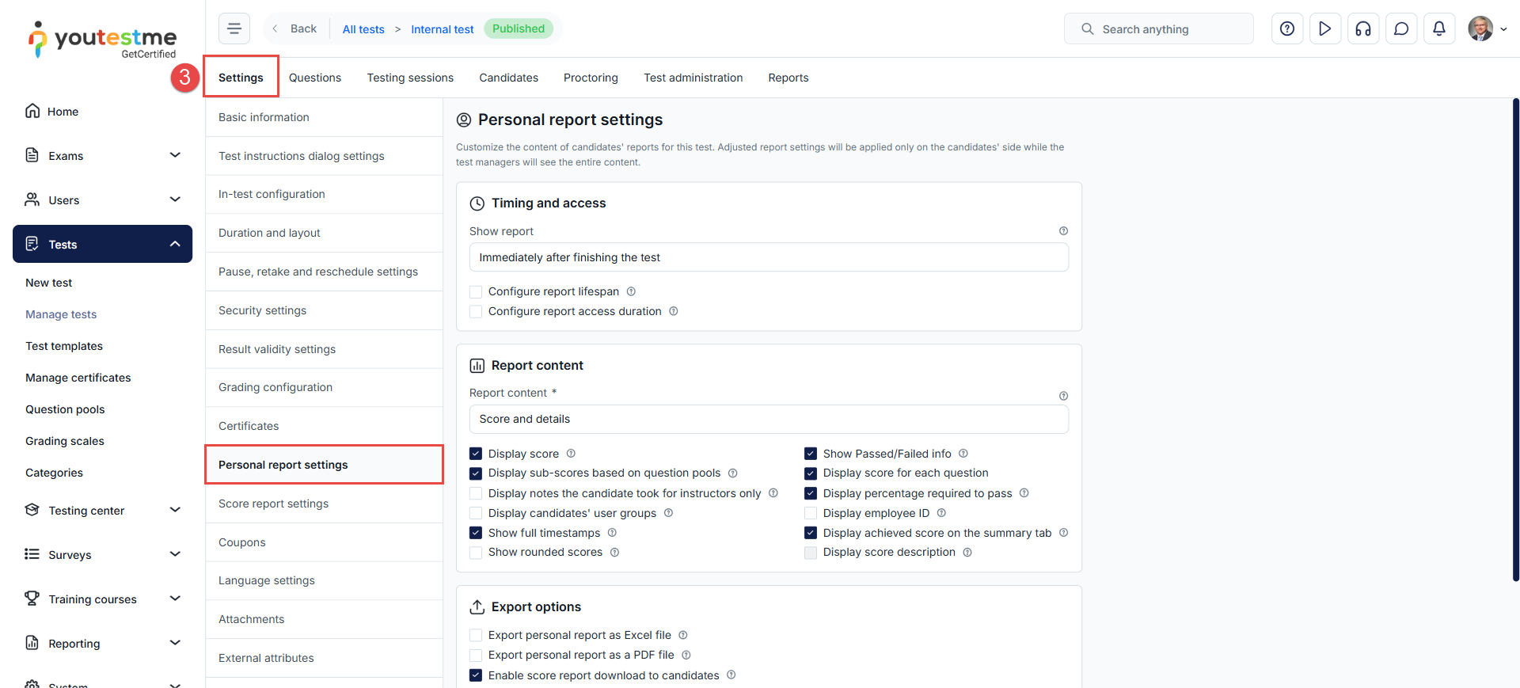Click the Search anything input field

coord(1159,29)
